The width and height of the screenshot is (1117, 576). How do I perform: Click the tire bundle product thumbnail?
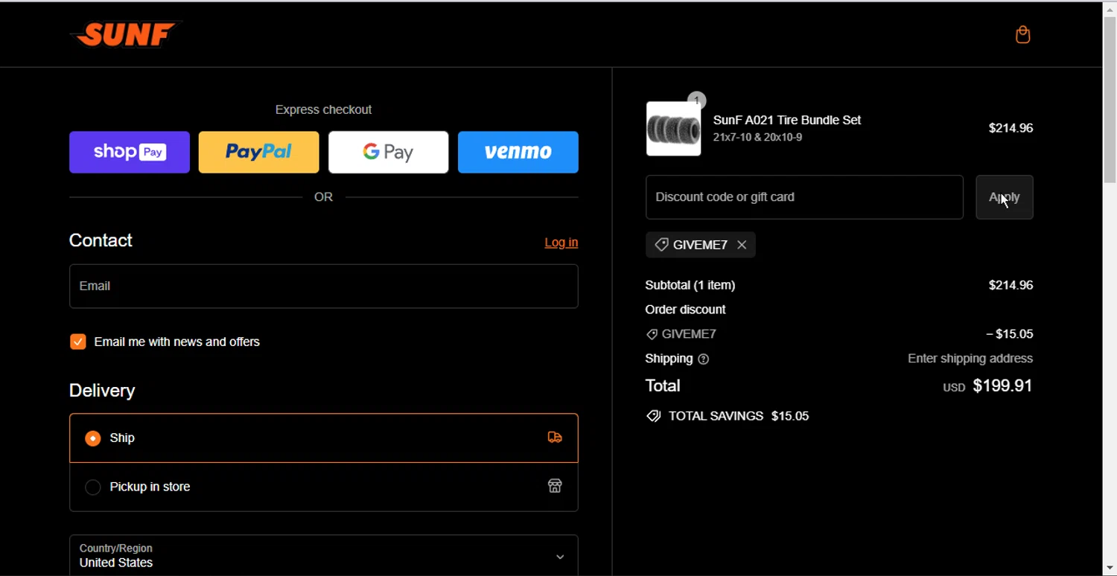click(x=674, y=129)
